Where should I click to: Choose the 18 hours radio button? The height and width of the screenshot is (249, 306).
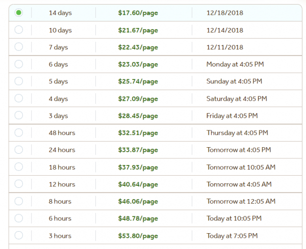pos(19,167)
